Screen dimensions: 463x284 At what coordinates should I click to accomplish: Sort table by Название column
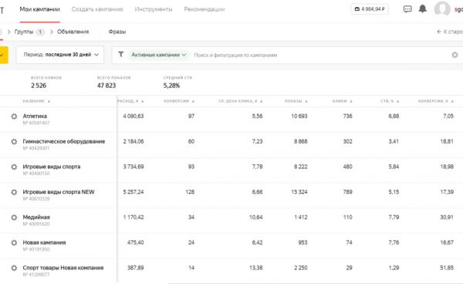[36, 101]
